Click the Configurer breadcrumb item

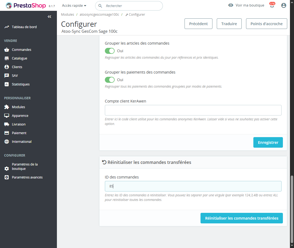[135, 15]
